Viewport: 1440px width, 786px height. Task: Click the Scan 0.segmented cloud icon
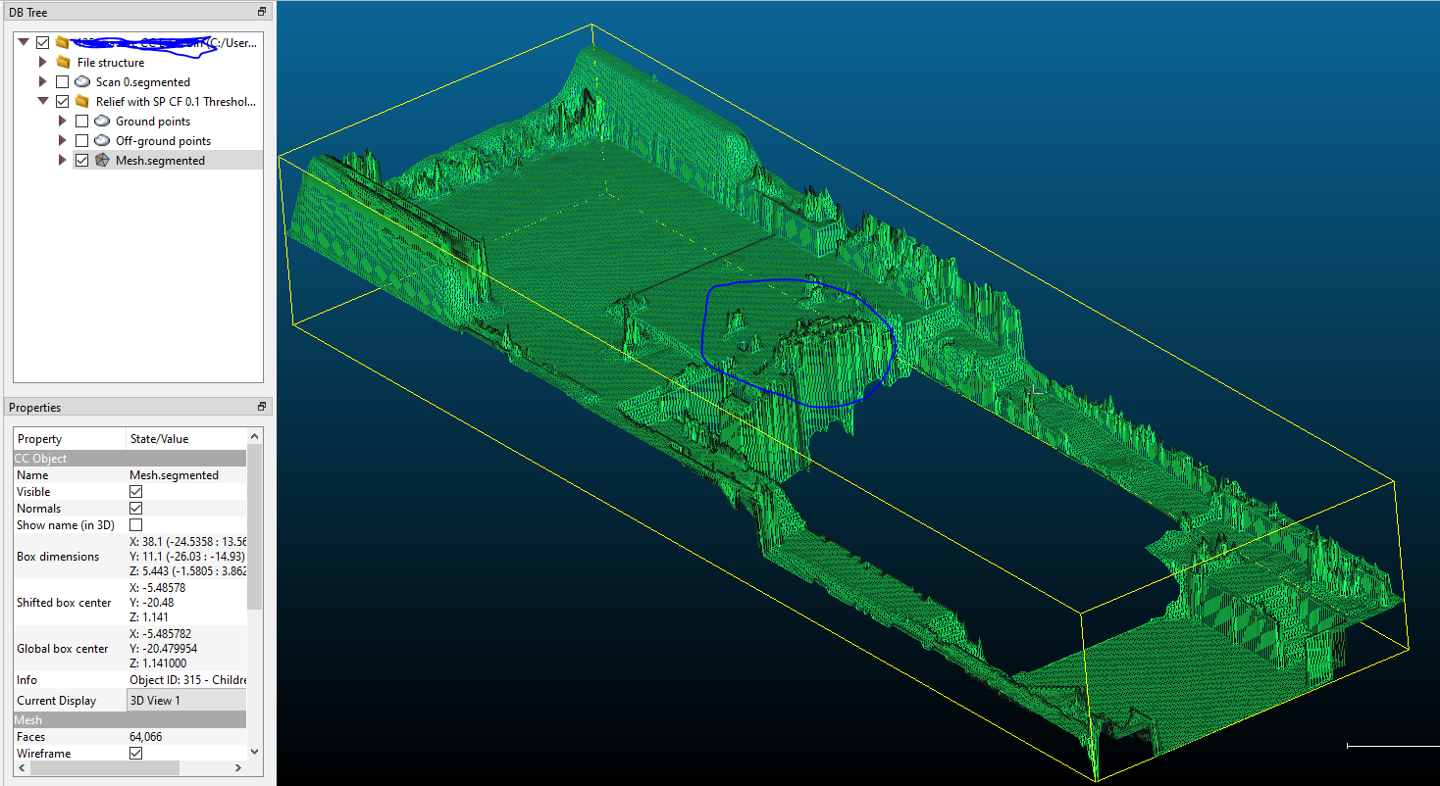coord(82,82)
